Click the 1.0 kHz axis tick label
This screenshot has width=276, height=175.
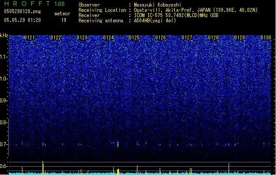tap(4, 79)
